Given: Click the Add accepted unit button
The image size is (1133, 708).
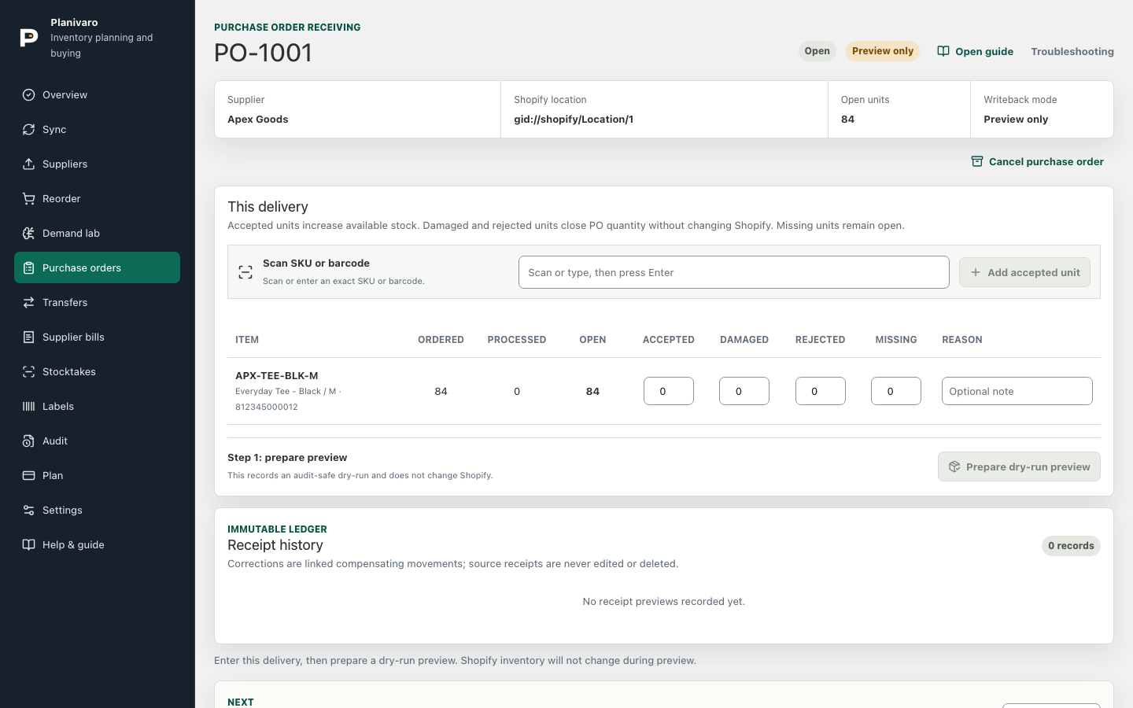Looking at the screenshot, I should tap(1024, 272).
